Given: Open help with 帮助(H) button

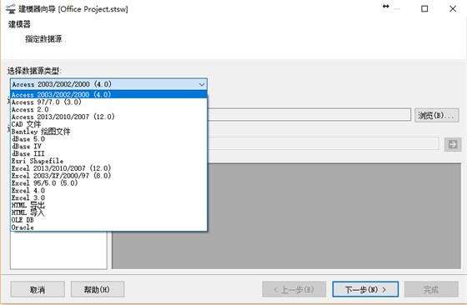Looking at the screenshot, I should point(98,289).
